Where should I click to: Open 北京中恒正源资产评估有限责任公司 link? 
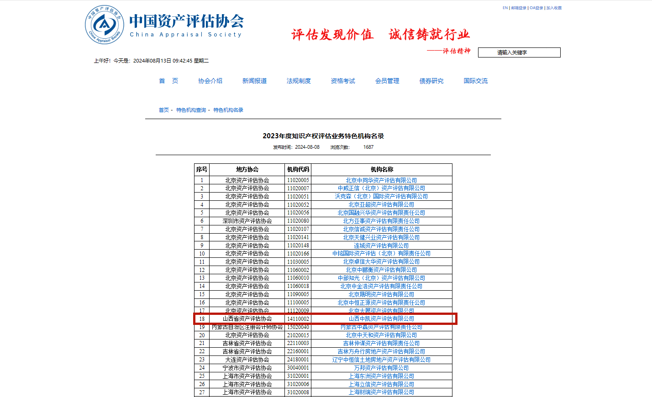point(381,303)
